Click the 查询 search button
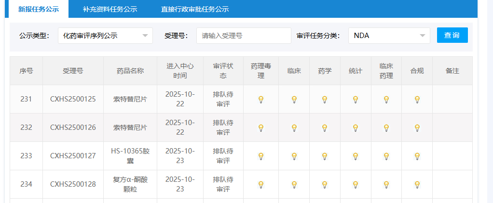493x203 pixels. tap(452, 35)
